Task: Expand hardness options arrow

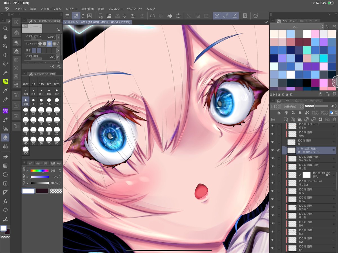Action: 58,50
